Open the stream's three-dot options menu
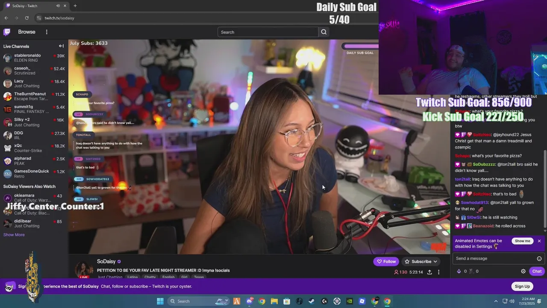The height and width of the screenshot is (308, 547). point(438,272)
